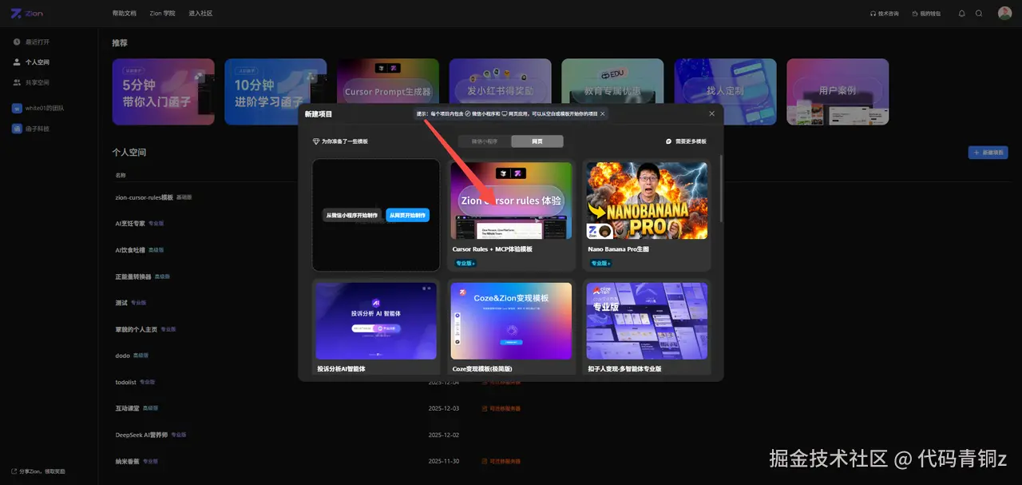Image resolution: width=1022 pixels, height=485 pixels.
Task: Click the people icon beside 共享空间
Action: (x=17, y=82)
